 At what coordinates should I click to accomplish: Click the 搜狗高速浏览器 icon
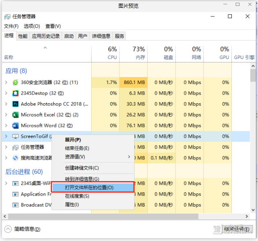(x=16, y=158)
